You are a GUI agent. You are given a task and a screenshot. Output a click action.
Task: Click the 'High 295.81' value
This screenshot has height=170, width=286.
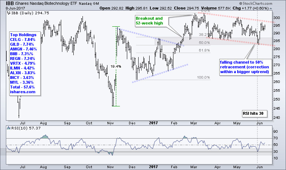click(136, 8)
